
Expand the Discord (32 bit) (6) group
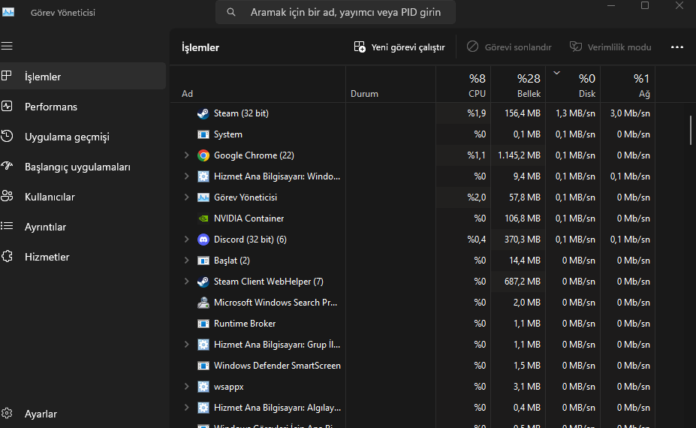[x=186, y=239]
